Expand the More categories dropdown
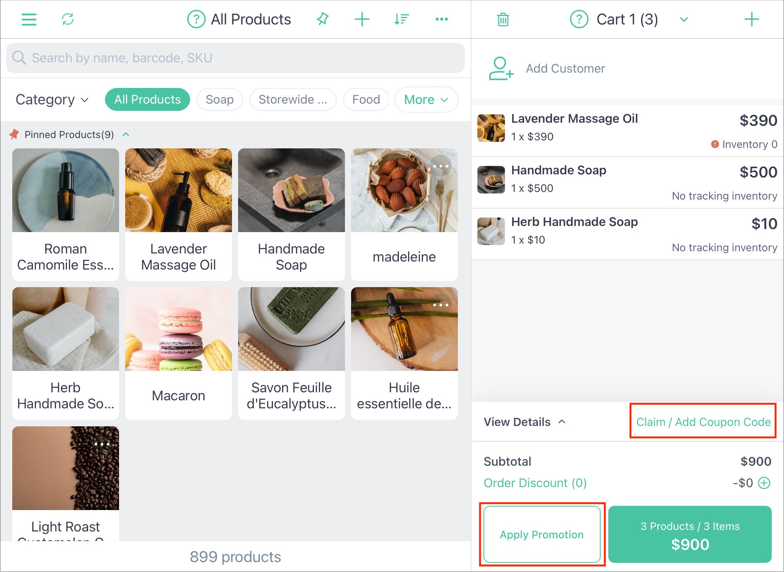This screenshot has width=784, height=572. [426, 100]
